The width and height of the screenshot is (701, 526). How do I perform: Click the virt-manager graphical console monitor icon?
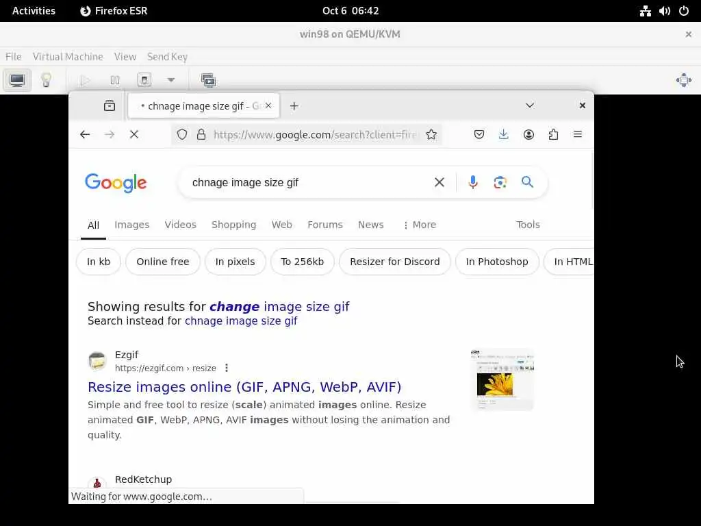click(x=17, y=81)
